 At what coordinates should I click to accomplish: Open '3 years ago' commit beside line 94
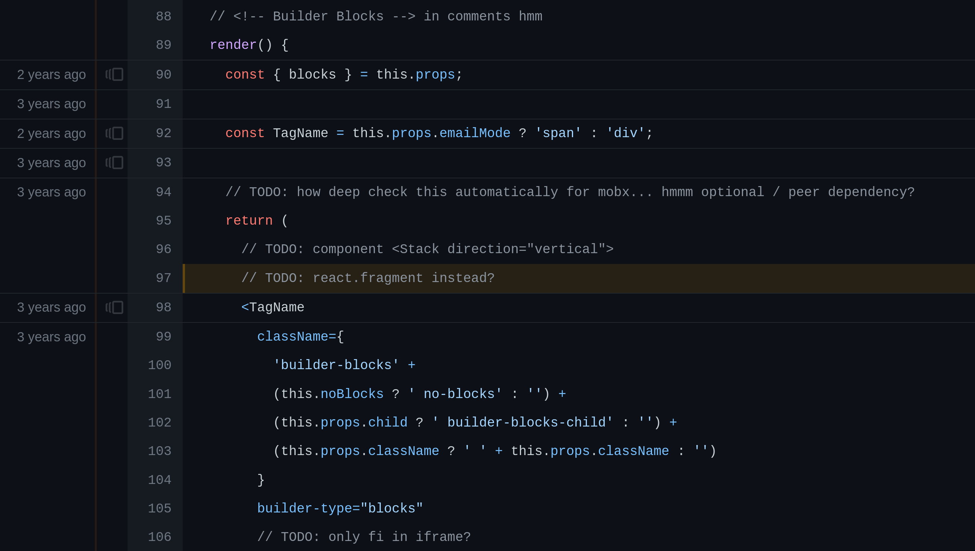click(x=51, y=192)
